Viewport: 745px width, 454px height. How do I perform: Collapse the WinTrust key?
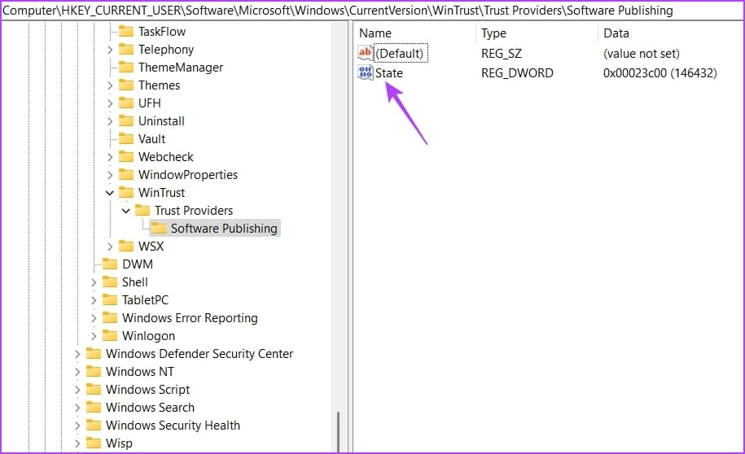[110, 193]
